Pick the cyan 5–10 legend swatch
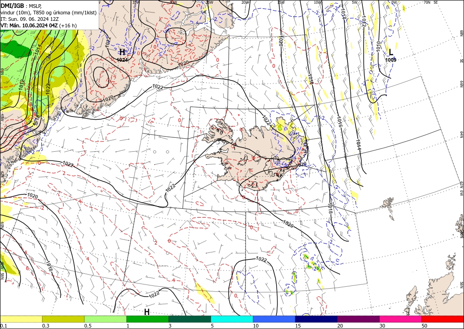Image resolution: width=464 pixels, height=329 pixels. coord(232,319)
